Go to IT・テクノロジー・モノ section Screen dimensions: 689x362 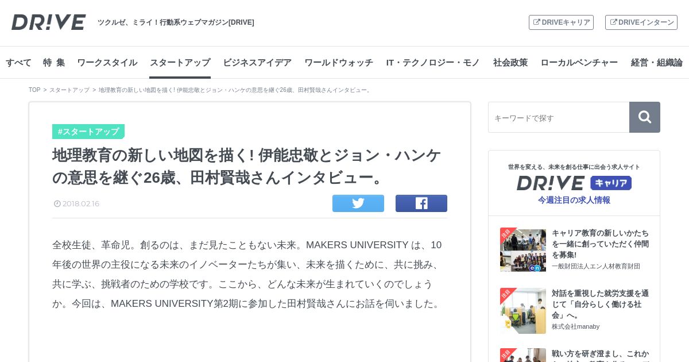pyautogui.click(x=433, y=63)
